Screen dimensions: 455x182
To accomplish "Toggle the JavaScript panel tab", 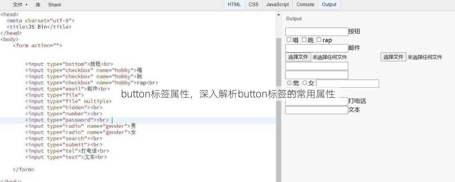I will (278, 4).
